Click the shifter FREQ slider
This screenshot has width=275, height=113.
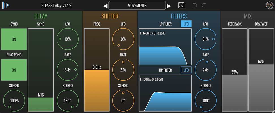point(97,69)
